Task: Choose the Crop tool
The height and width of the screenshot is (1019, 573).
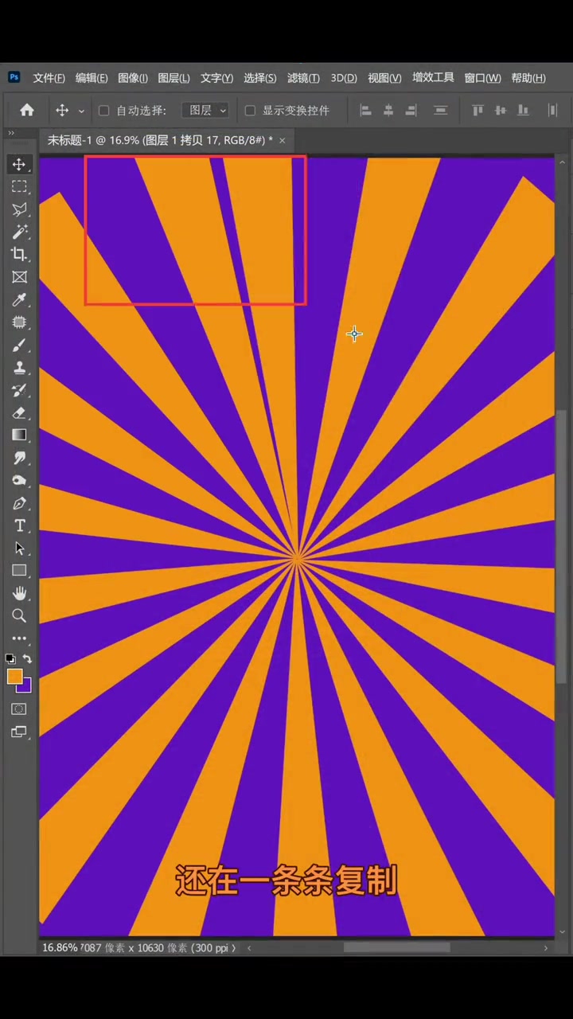Action: point(19,254)
